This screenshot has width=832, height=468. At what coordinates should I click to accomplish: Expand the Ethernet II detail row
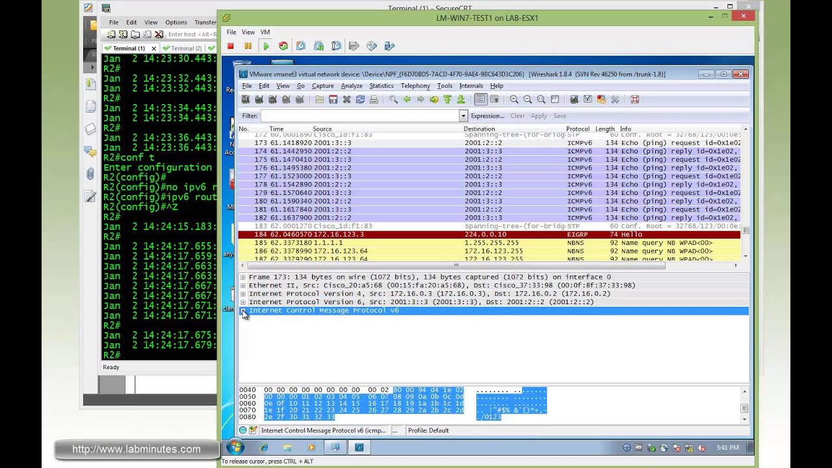243,285
